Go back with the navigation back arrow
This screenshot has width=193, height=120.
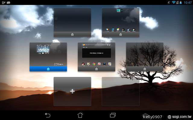48,115
